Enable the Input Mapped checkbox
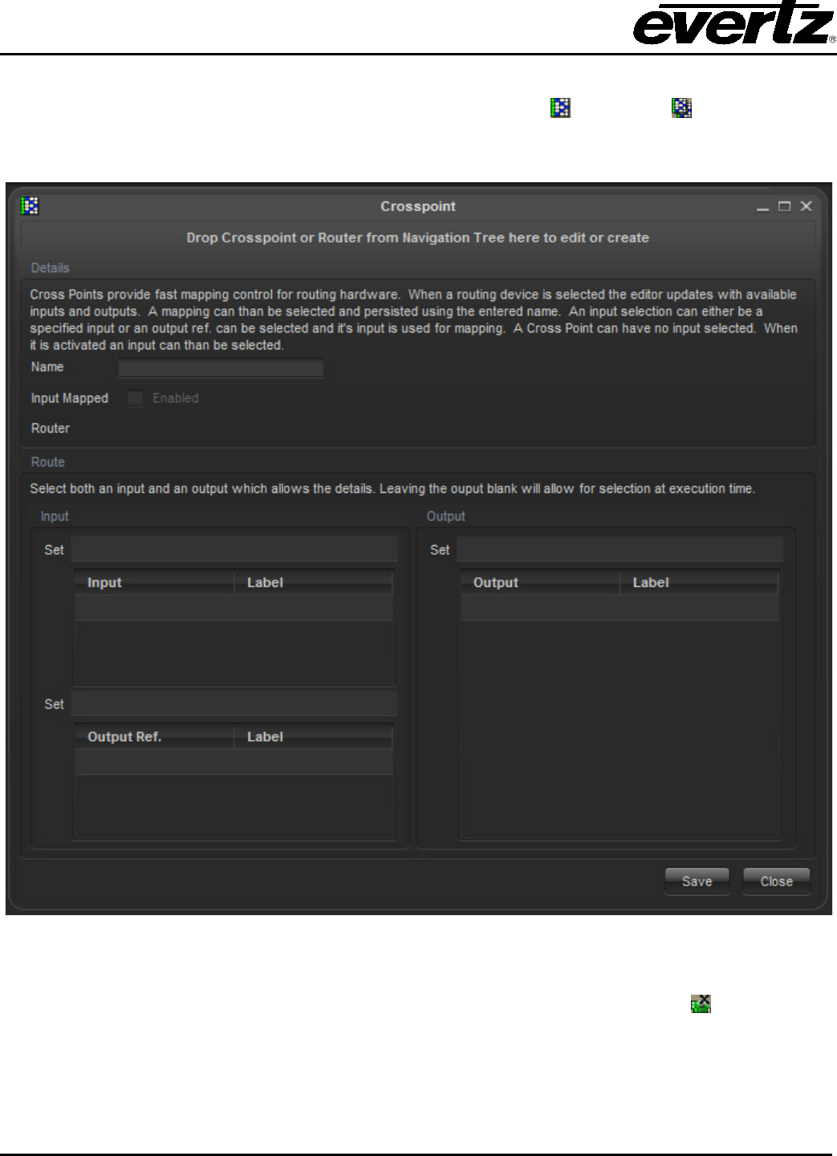The image size is (837, 1156). point(135,398)
